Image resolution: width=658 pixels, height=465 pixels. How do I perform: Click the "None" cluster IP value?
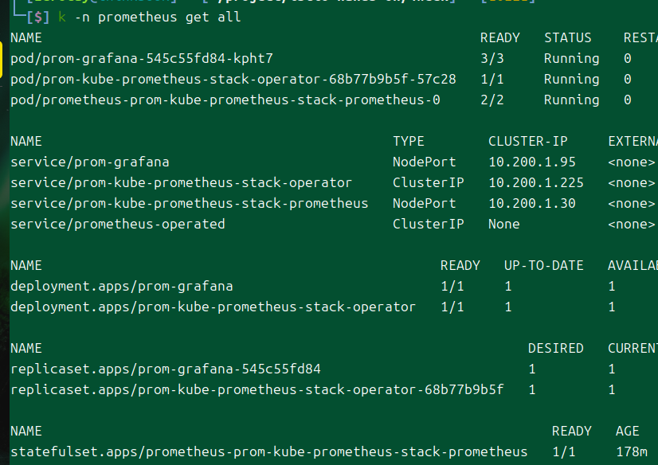[x=504, y=224]
